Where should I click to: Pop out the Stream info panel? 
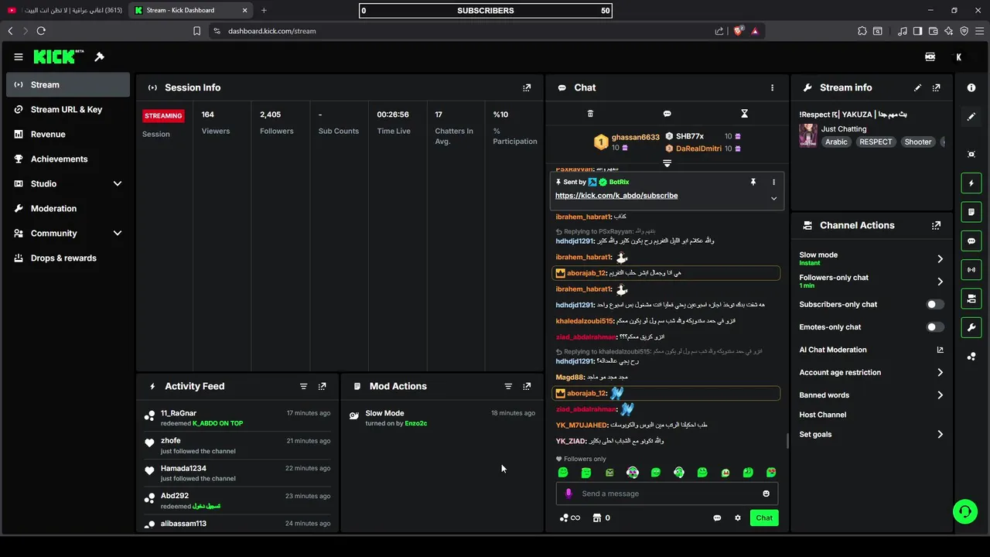936,87
